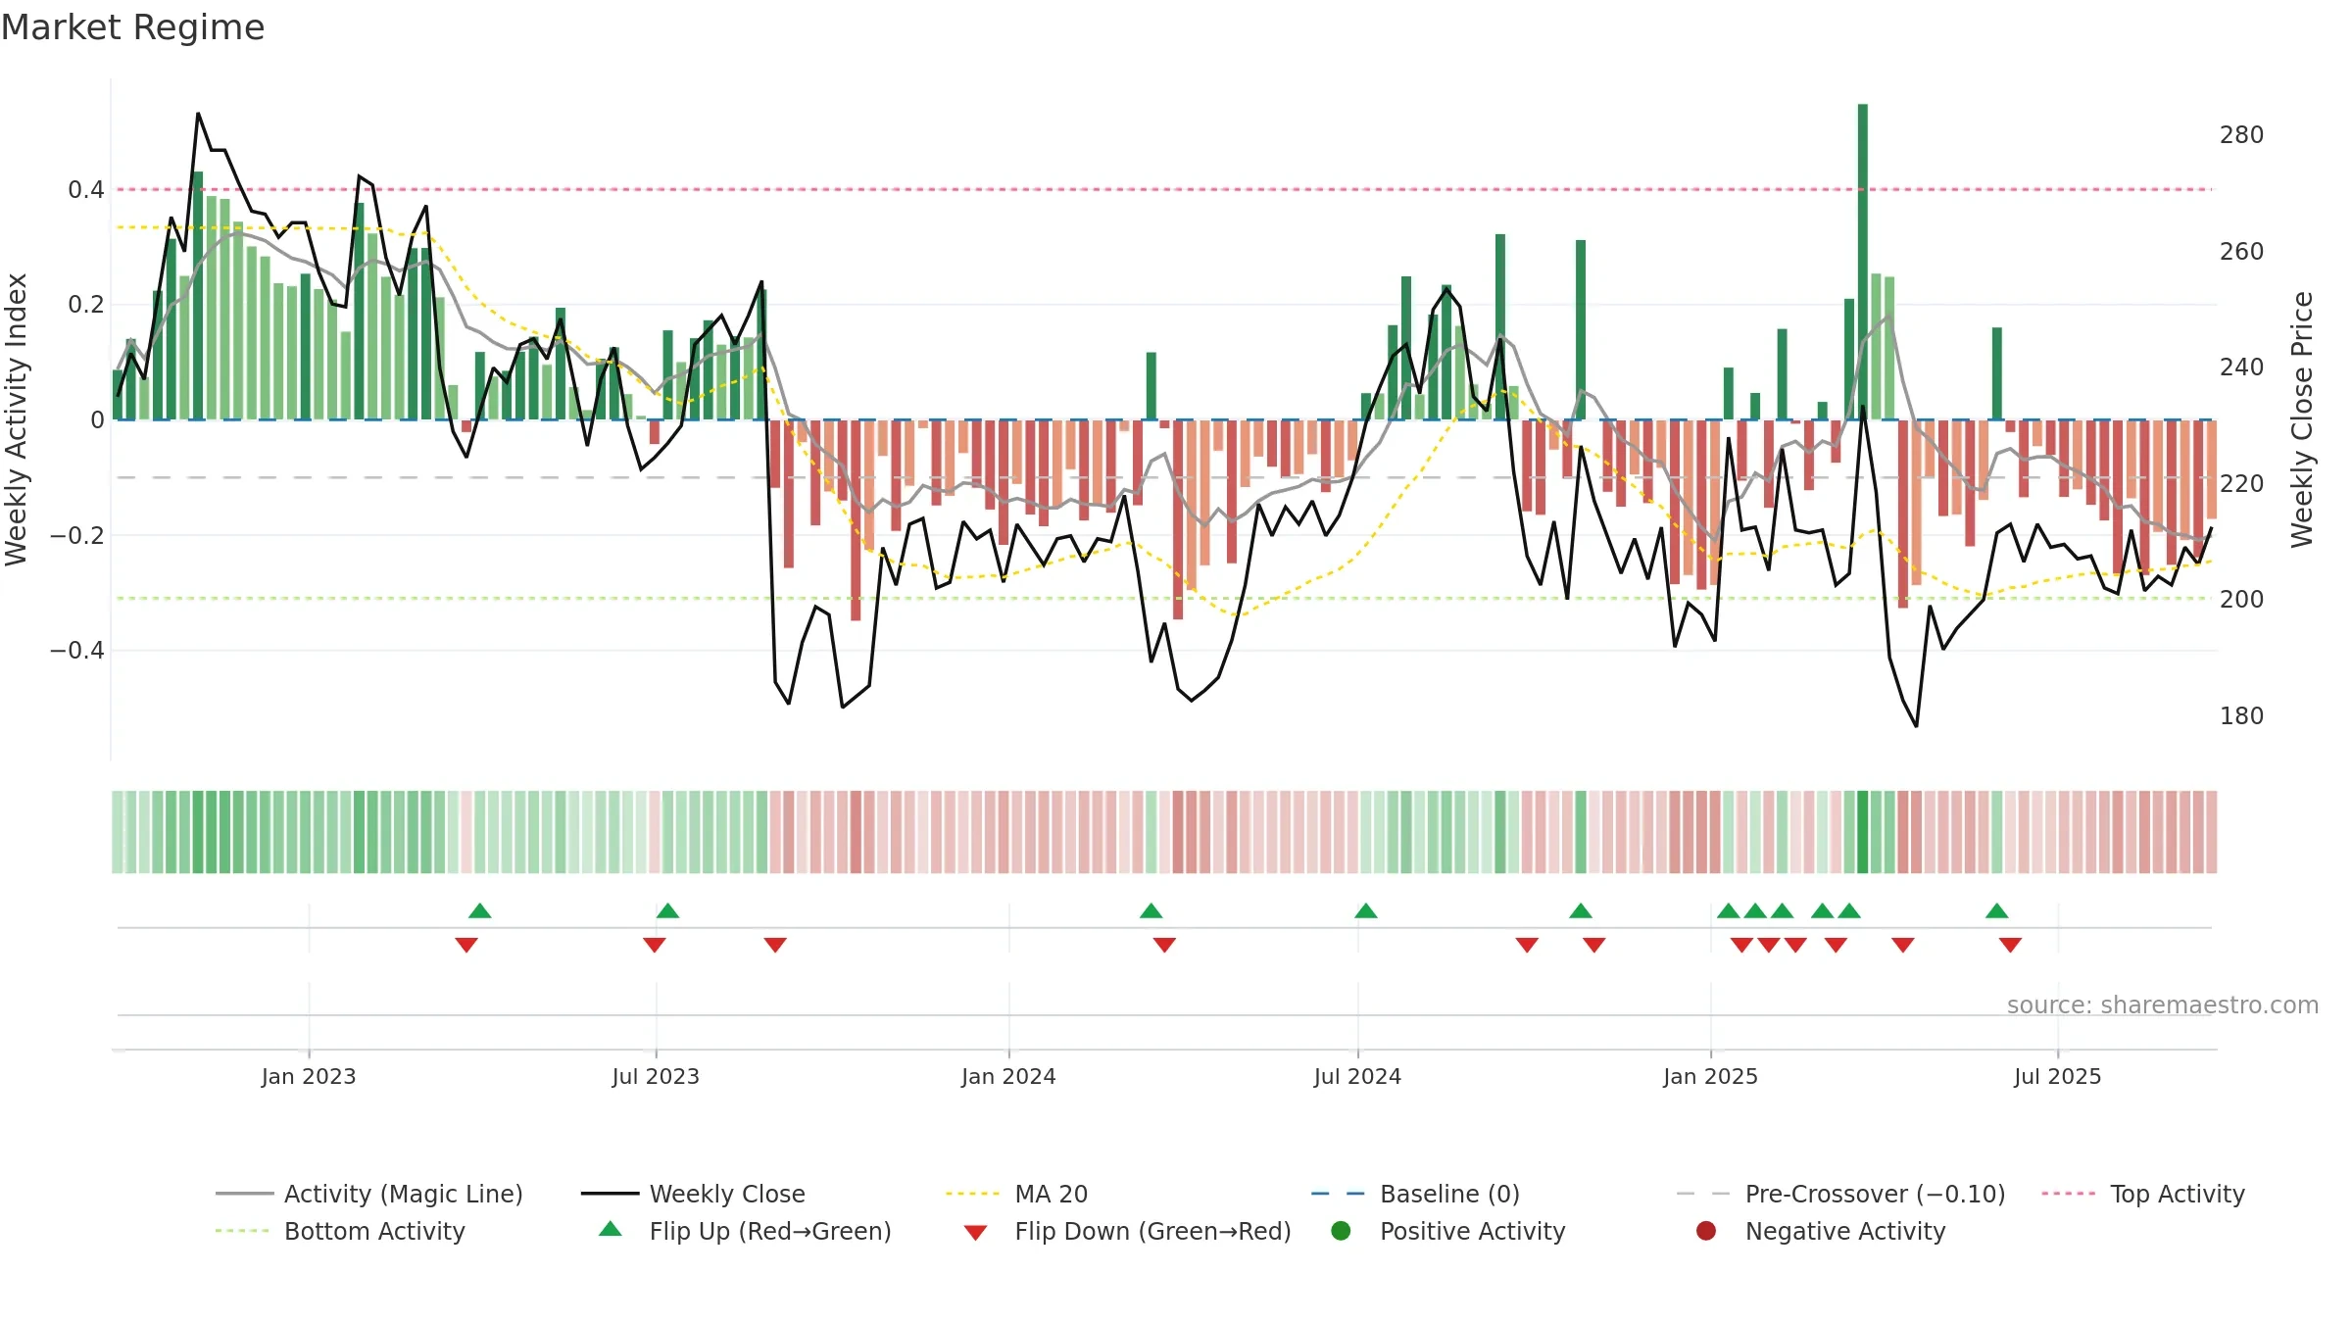Toggle the Baseline (0) legend entry
Screen dimensions: 2352x1323
point(1415,1194)
